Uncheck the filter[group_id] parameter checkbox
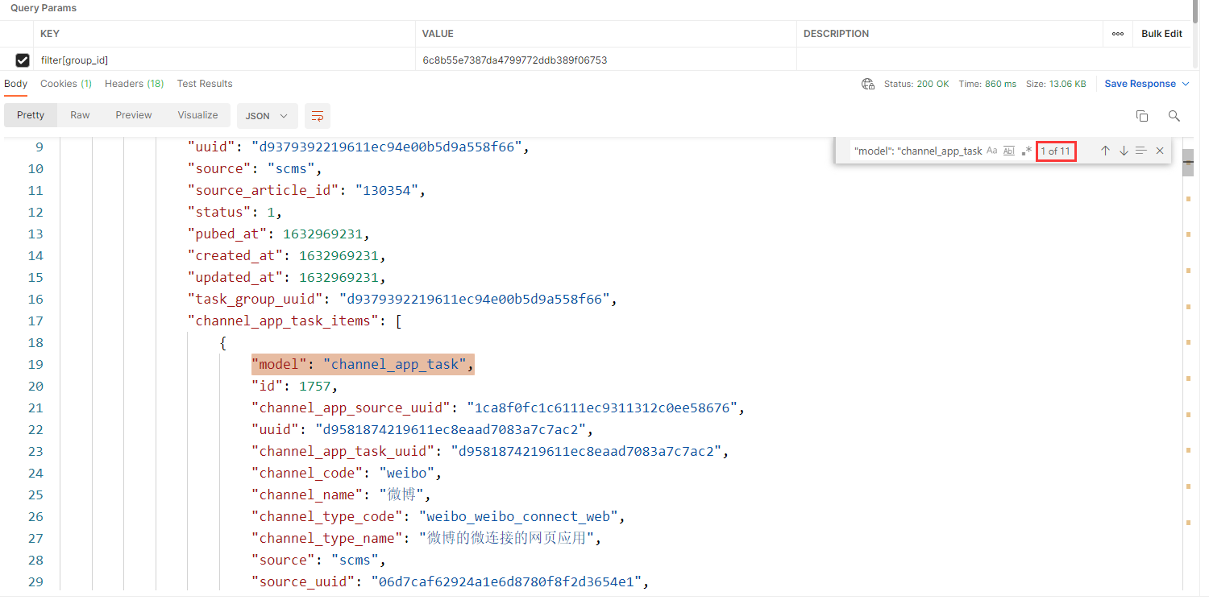The image size is (1209, 600). coord(23,60)
